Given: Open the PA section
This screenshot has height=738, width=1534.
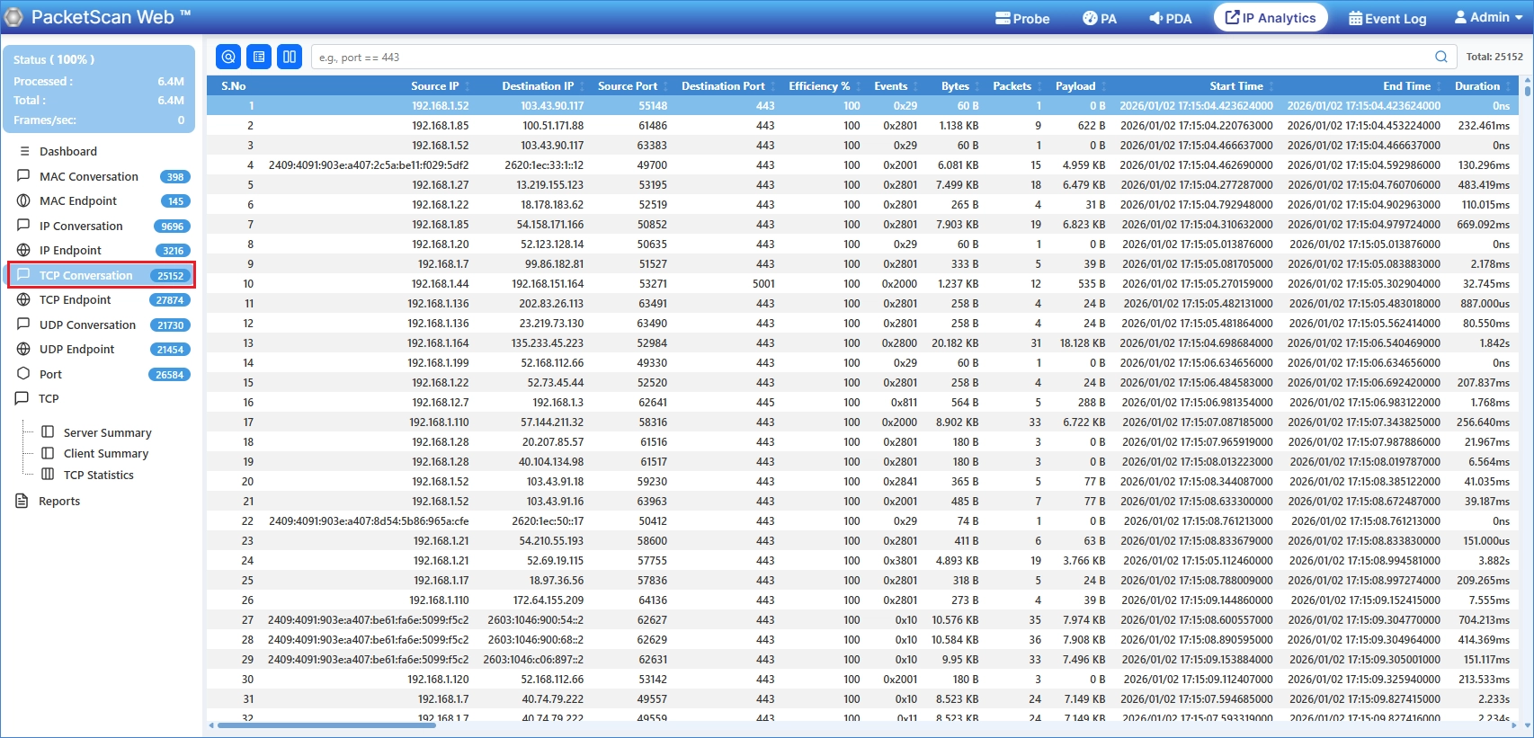Looking at the screenshot, I should tap(1100, 18).
